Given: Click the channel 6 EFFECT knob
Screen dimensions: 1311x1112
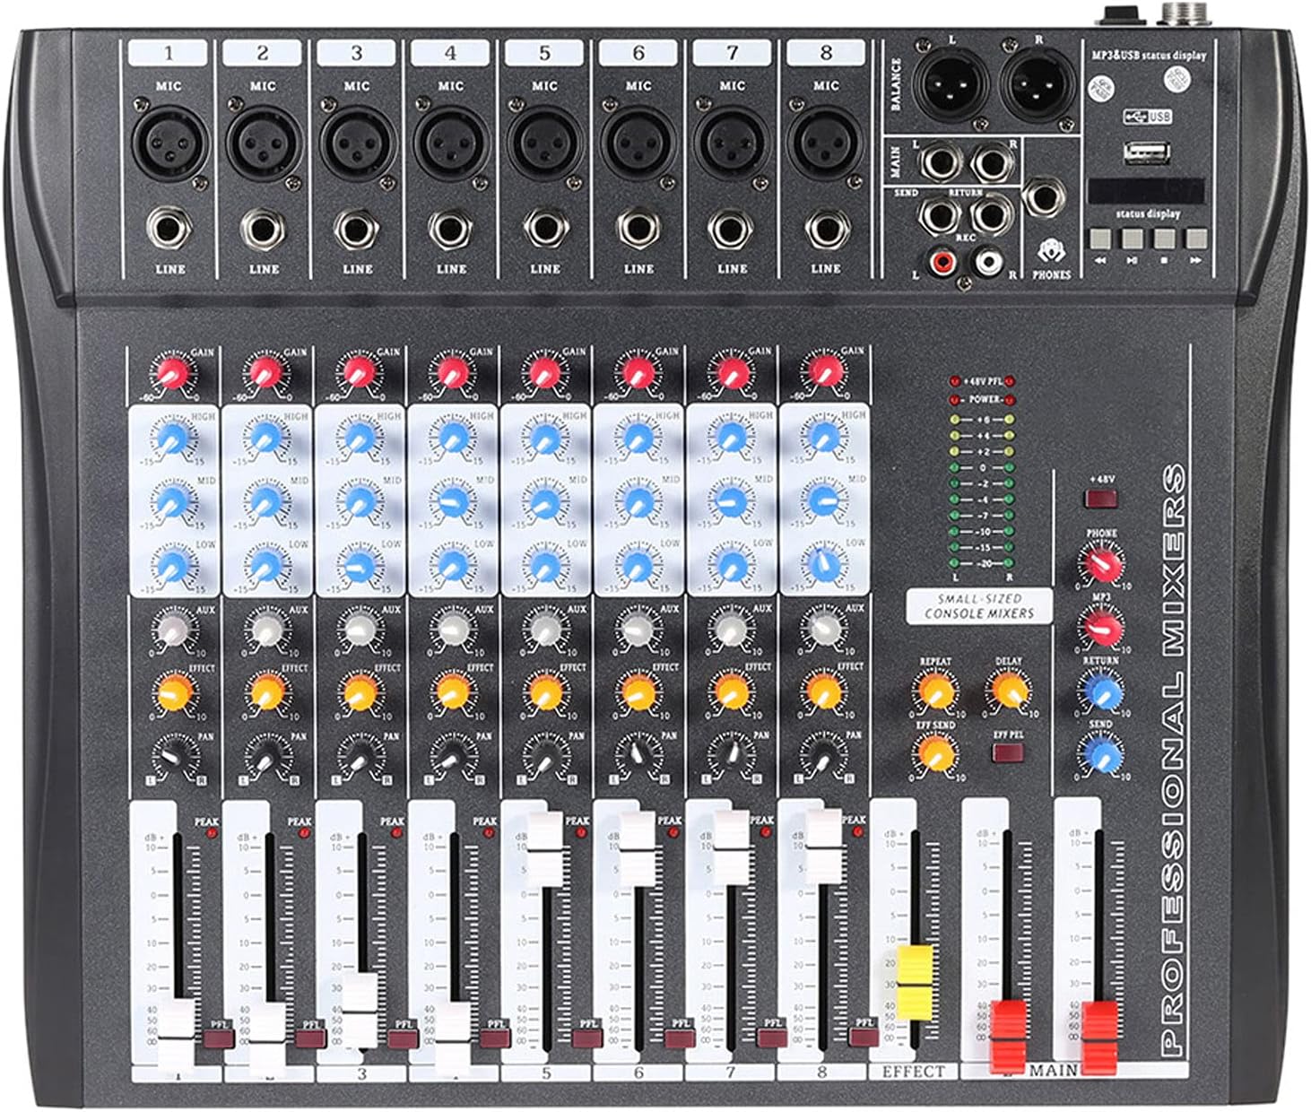Looking at the screenshot, I should coord(638,691).
